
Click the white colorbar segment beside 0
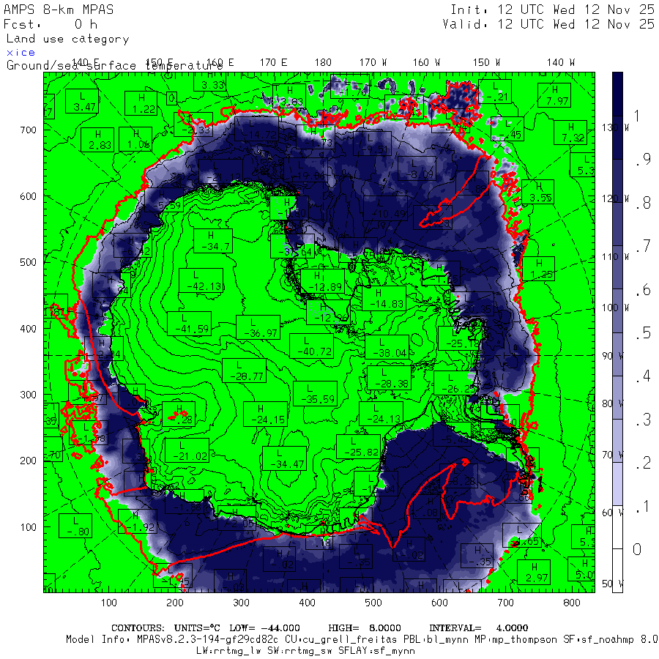[617, 570]
